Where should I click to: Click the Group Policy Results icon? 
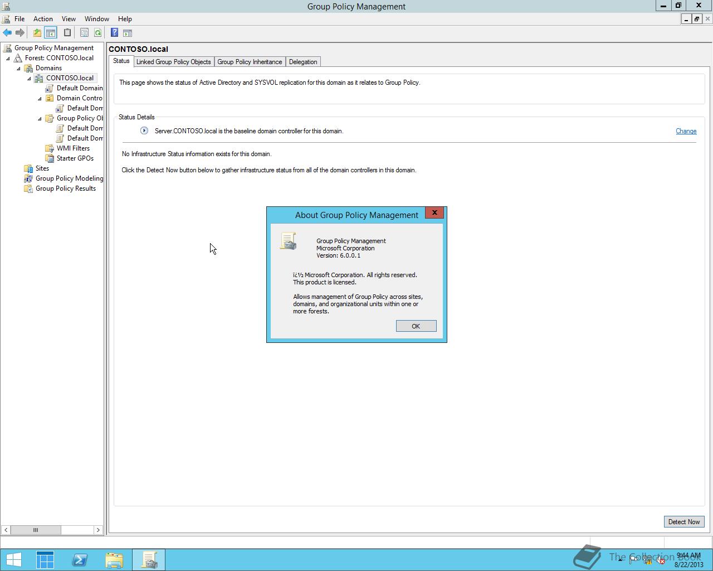pyautogui.click(x=29, y=188)
